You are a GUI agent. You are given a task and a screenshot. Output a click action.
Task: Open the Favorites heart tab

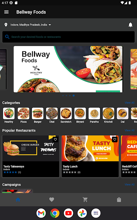(52, 199)
